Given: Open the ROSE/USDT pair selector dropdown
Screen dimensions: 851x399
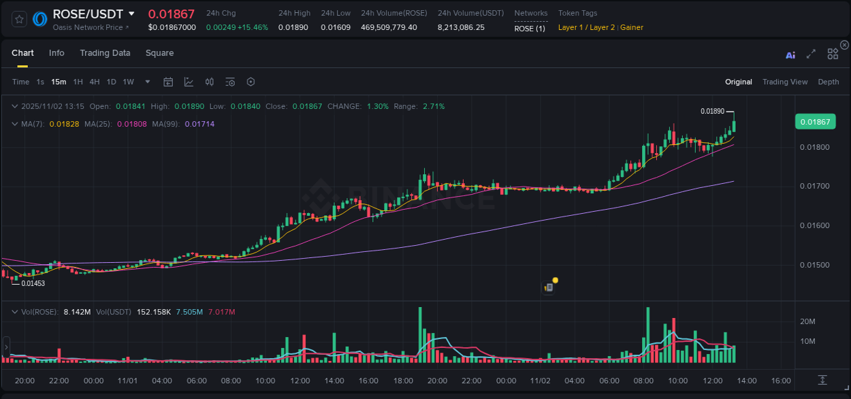Looking at the screenshot, I should [x=132, y=14].
